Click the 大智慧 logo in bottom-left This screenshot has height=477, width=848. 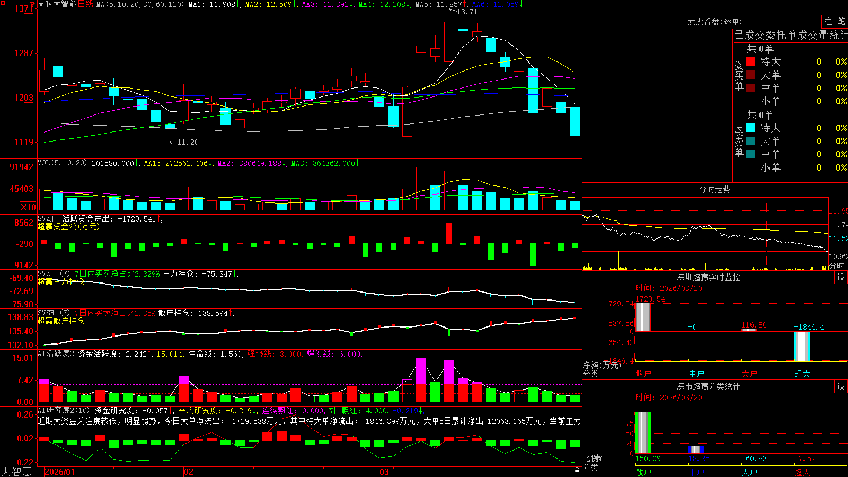coord(16,472)
